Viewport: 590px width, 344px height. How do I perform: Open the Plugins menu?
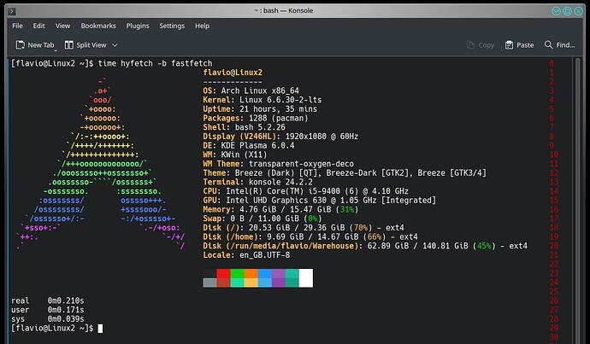(x=138, y=26)
